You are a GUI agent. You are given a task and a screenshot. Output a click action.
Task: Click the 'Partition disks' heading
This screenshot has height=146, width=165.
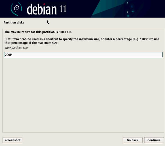pos(14,22)
